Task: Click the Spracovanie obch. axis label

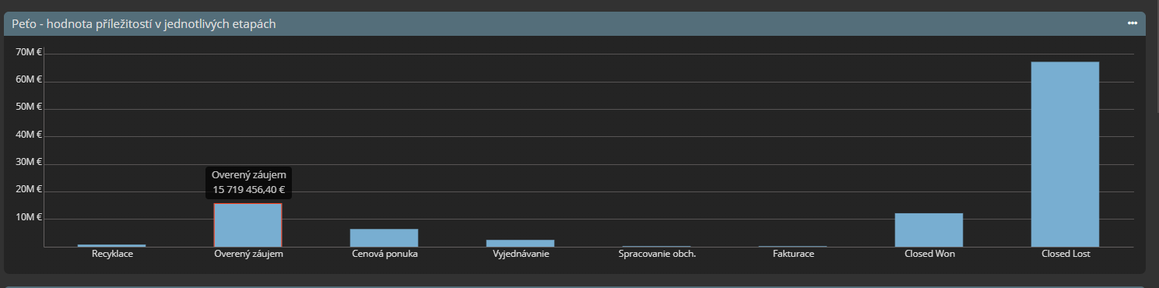Action: 657,254
